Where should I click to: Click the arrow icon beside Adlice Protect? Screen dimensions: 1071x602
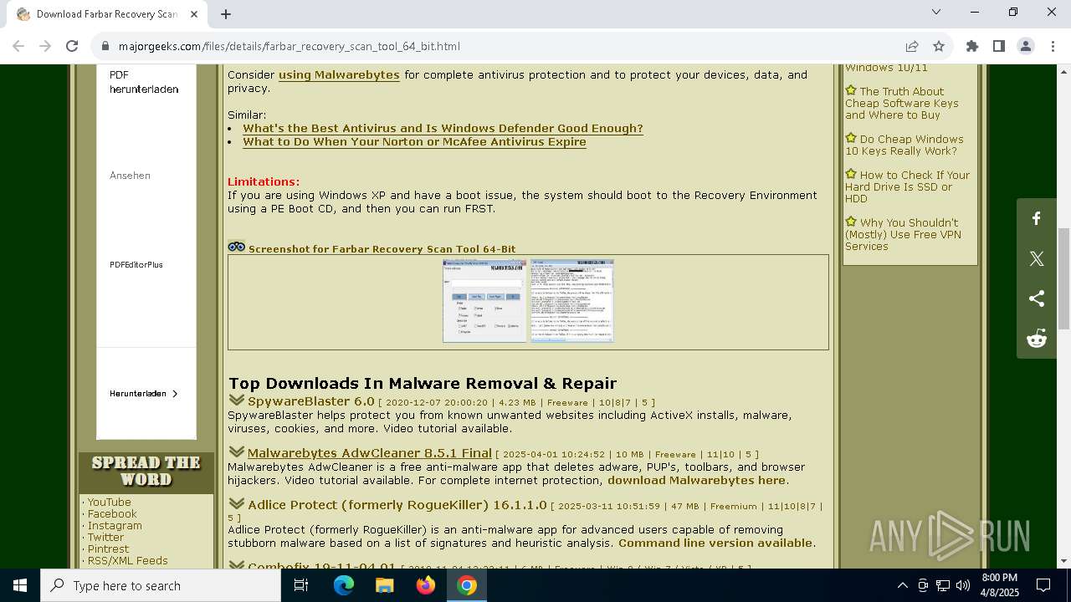pos(236,503)
